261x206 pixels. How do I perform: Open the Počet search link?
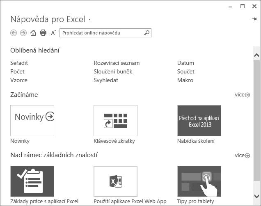click(17, 71)
